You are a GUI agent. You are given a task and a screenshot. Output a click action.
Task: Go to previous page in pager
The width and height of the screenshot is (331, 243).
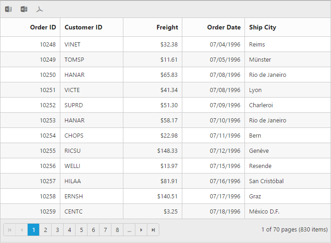tap(22, 230)
